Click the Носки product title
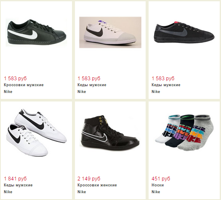 coord(157,185)
